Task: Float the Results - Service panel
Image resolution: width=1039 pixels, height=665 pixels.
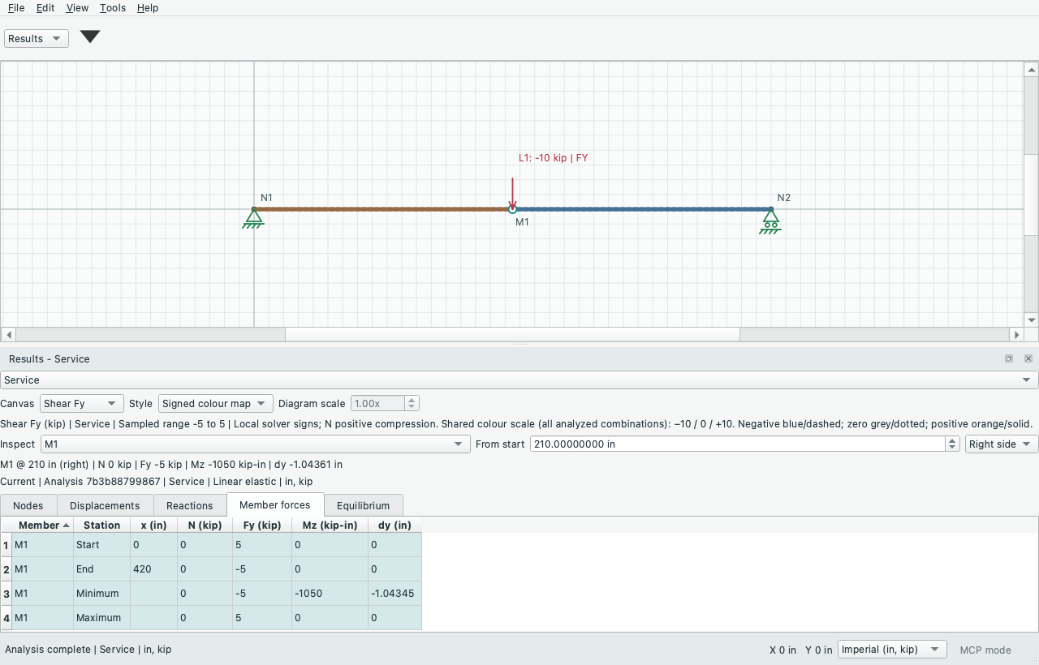Action: (1009, 358)
